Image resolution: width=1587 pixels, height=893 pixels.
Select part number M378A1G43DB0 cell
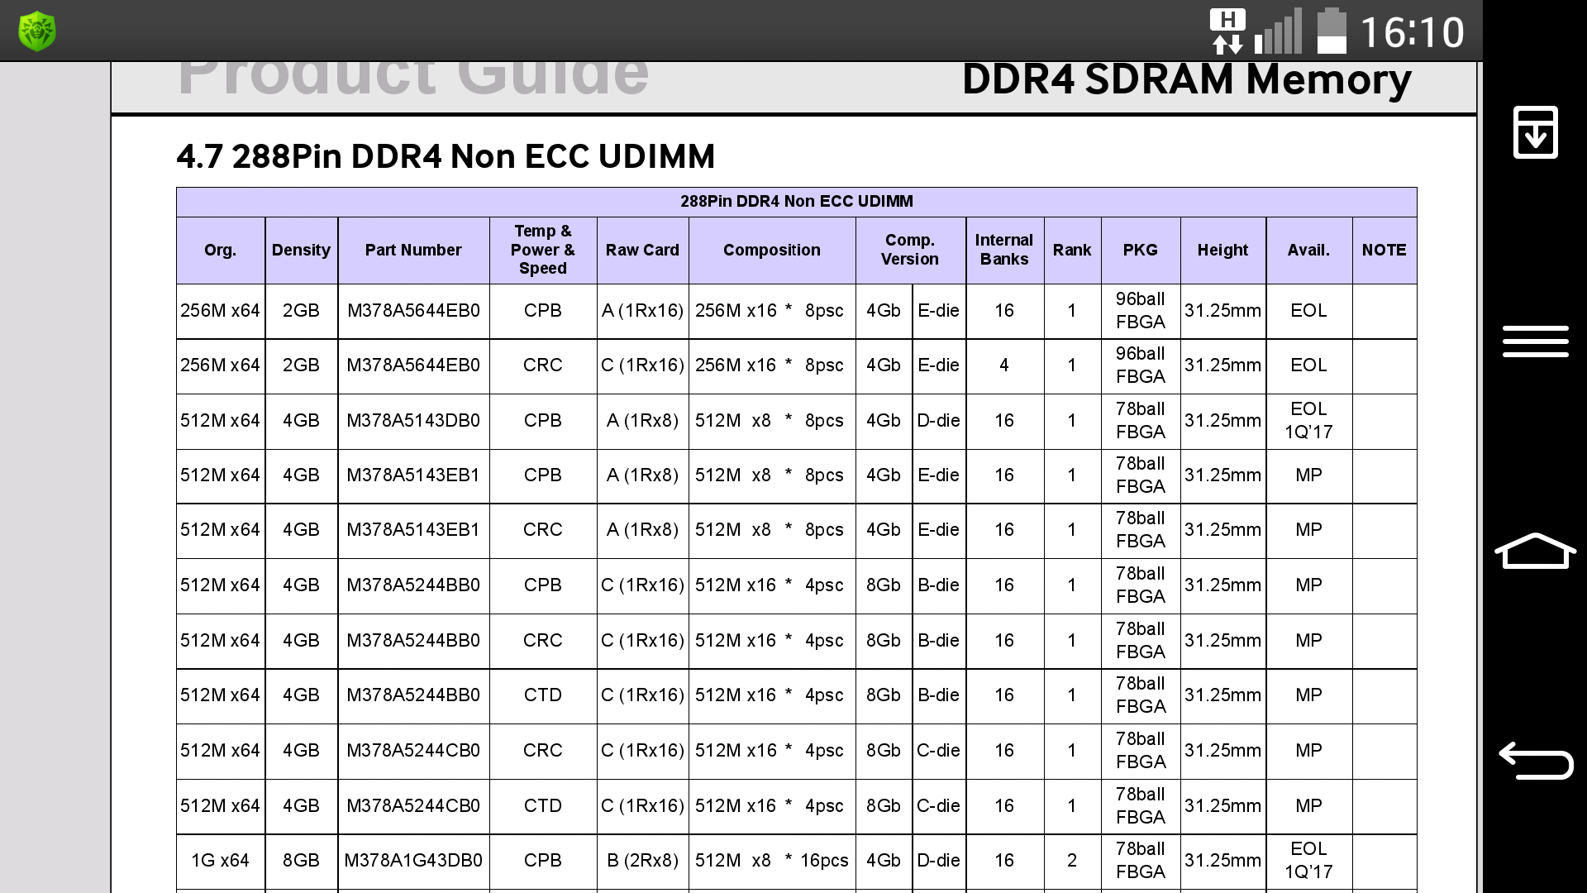413,860
